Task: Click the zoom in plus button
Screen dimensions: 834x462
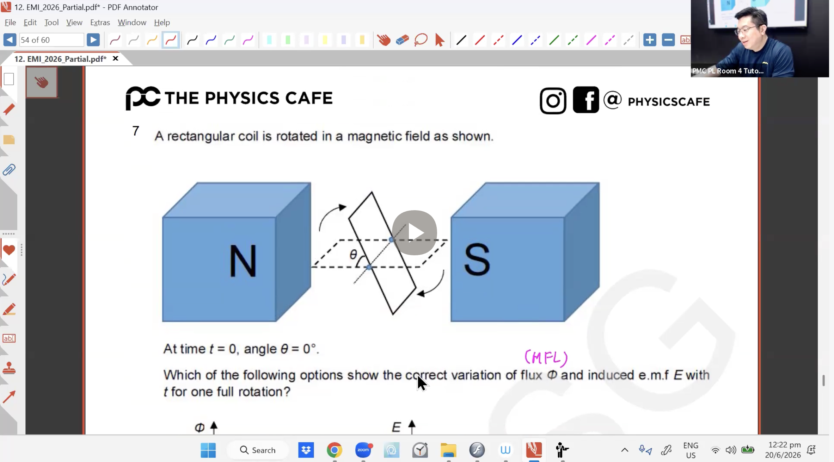Action: (x=649, y=40)
